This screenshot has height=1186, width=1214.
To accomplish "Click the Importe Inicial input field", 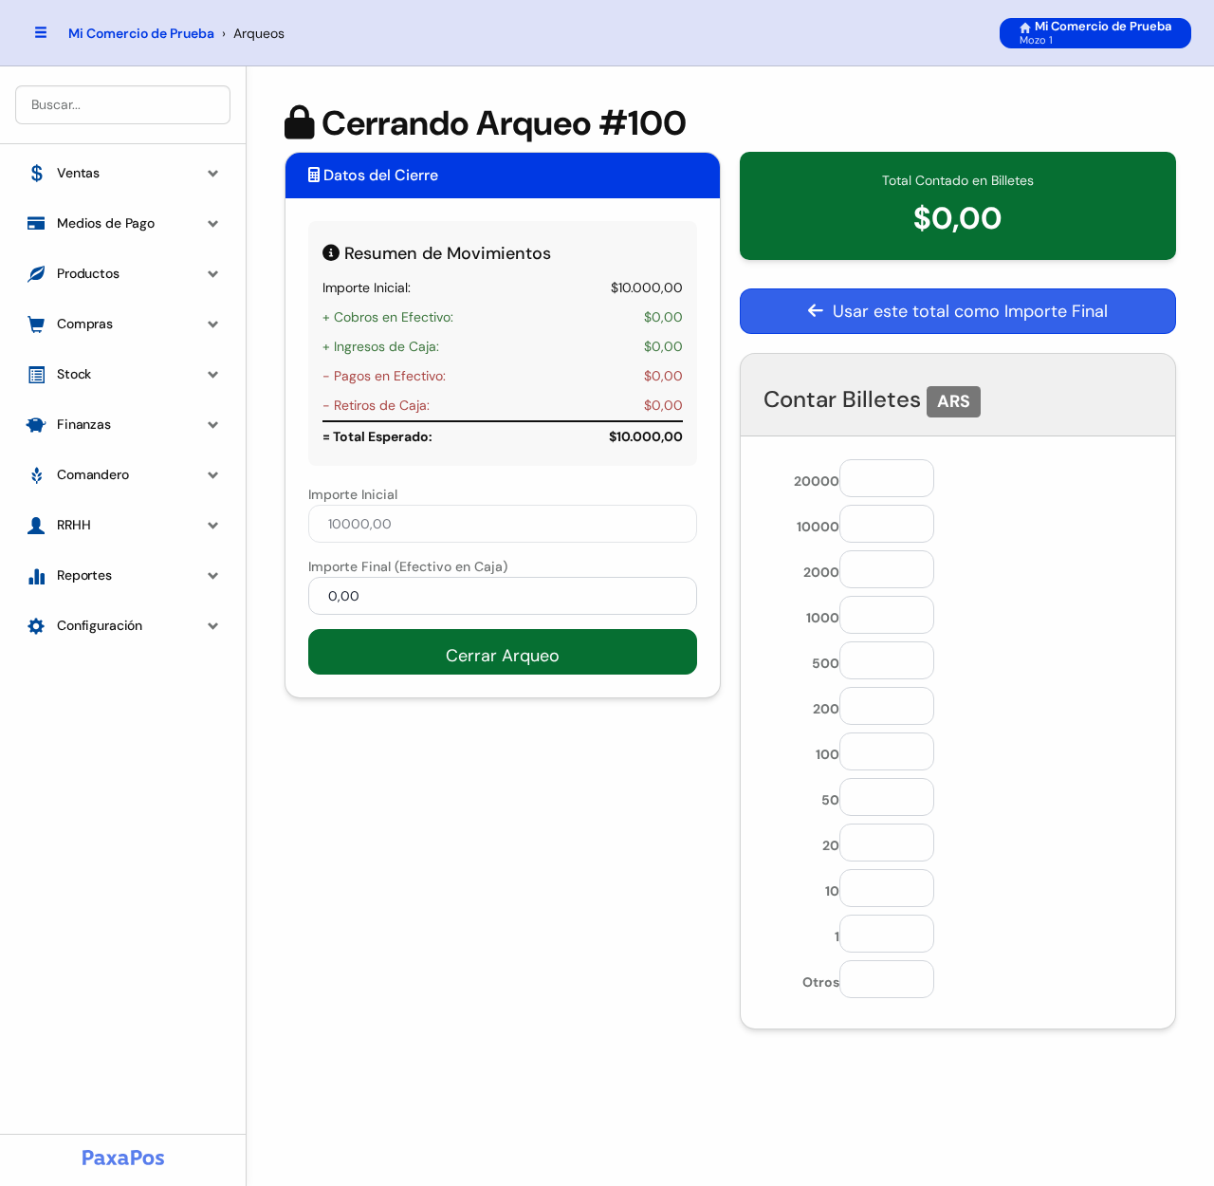I will click(503, 524).
